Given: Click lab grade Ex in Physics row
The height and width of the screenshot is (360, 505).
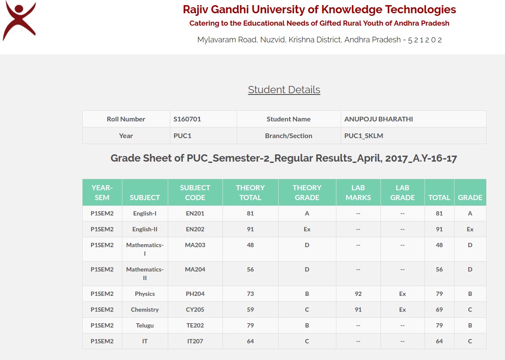Looking at the screenshot, I should [403, 294].
